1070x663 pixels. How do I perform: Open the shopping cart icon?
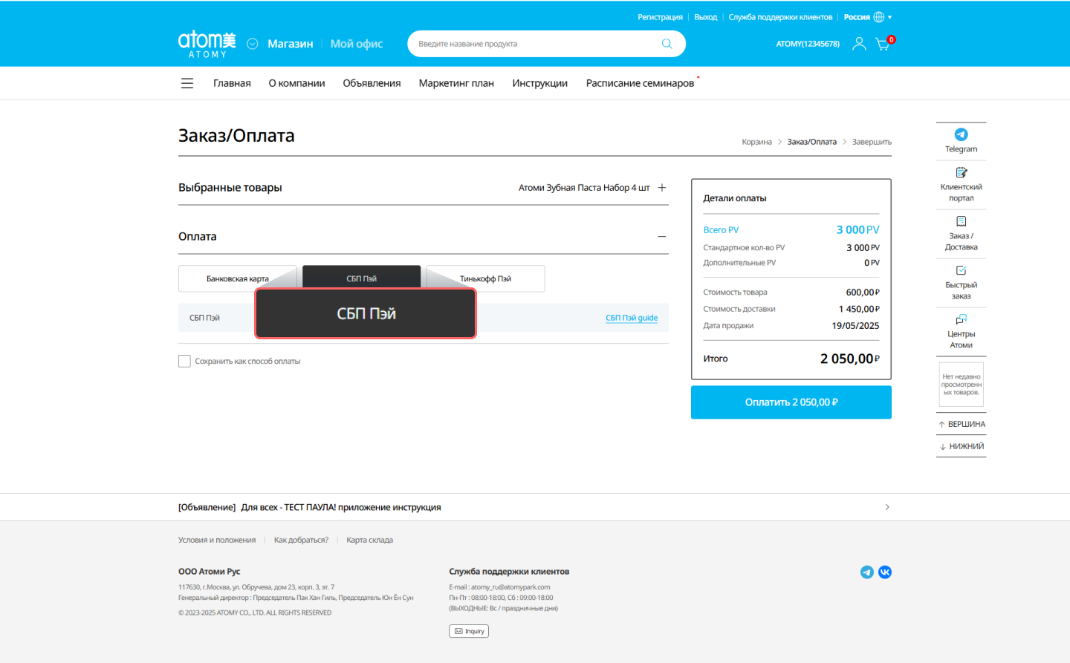(x=883, y=44)
